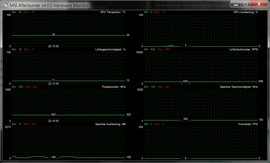Click the 'Speicher Auslastung, MB' graph label
Viewport: 270px width, 163px height.
110,124
